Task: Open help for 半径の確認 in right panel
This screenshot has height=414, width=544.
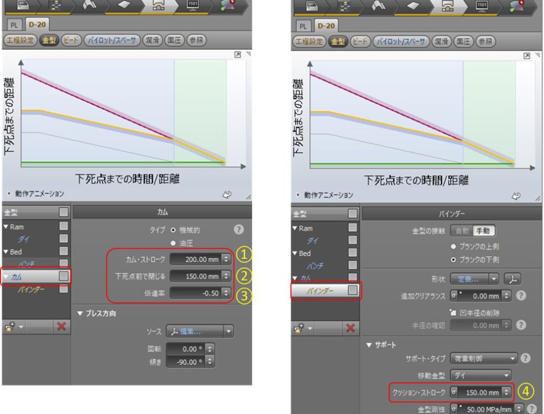Action: coord(521,325)
